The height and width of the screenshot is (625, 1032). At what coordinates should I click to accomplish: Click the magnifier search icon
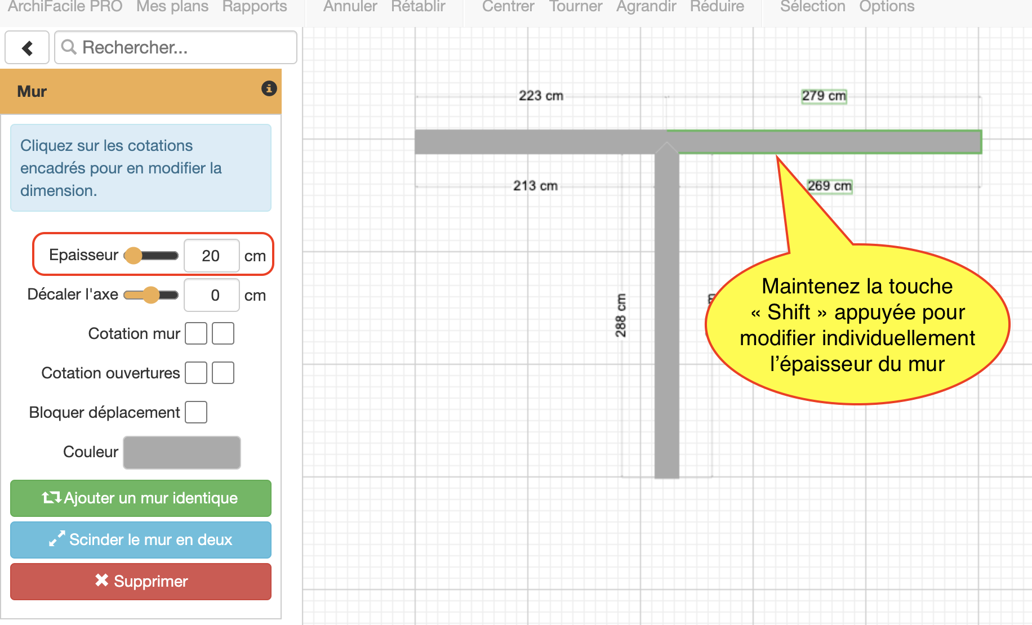click(69, 47)
